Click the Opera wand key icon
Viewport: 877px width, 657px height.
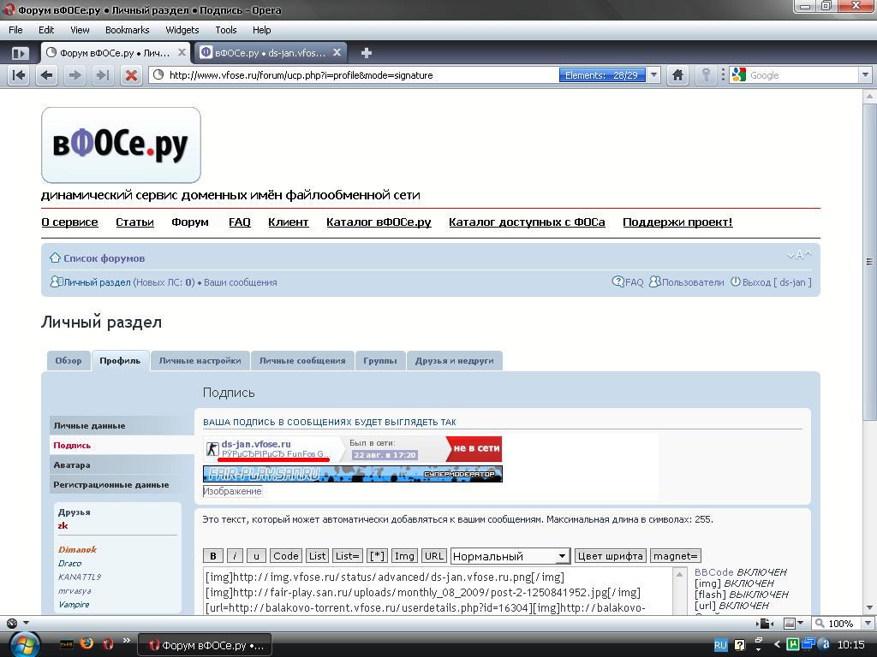click(x=706, y=75)
